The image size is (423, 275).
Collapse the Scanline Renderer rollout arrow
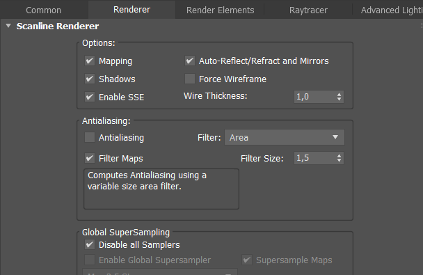point(8,26)
